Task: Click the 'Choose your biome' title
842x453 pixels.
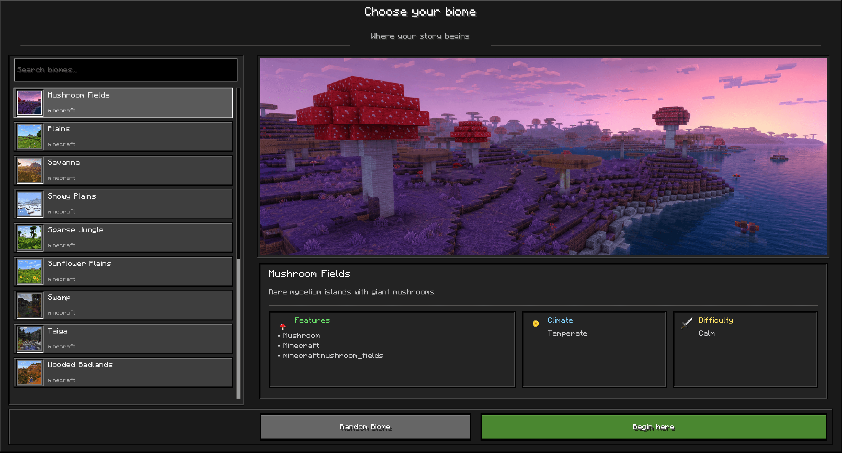Action: pyautogui.click(x=420, y=12)
